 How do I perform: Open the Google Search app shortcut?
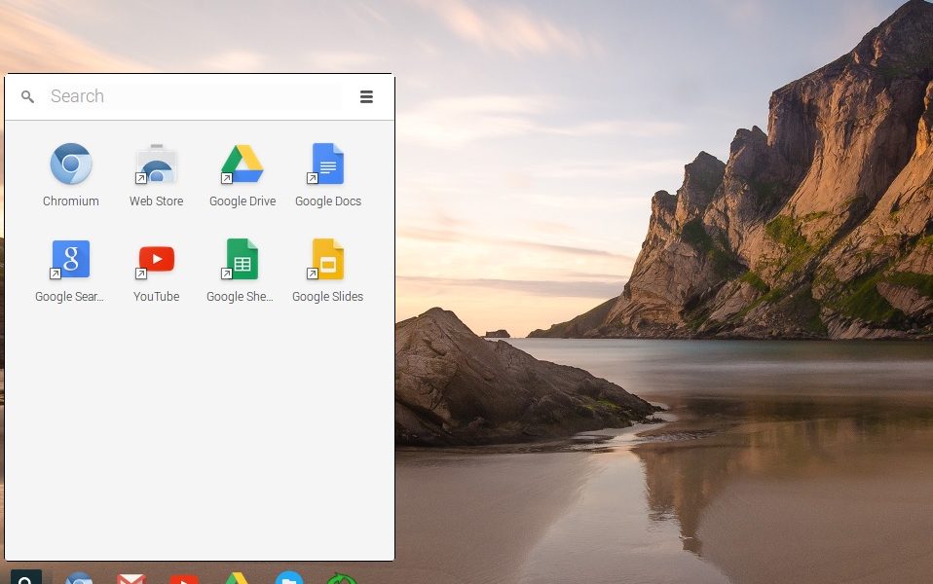[x=71, y=260]
